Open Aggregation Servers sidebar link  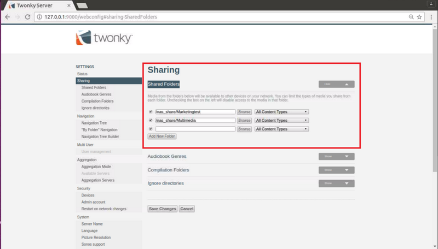(x=98, y=180)
